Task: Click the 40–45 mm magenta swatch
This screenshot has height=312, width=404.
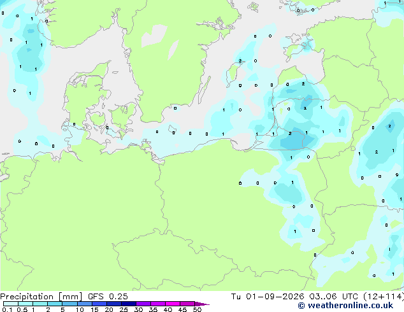Action: (173, 304)
